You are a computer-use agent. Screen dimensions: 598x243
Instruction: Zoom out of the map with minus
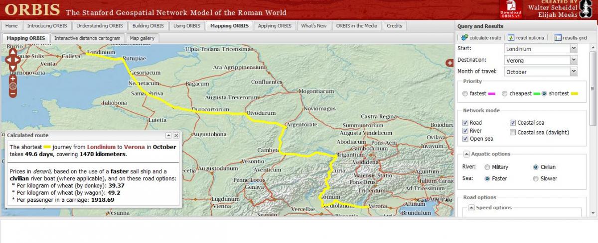coord(12,93)
